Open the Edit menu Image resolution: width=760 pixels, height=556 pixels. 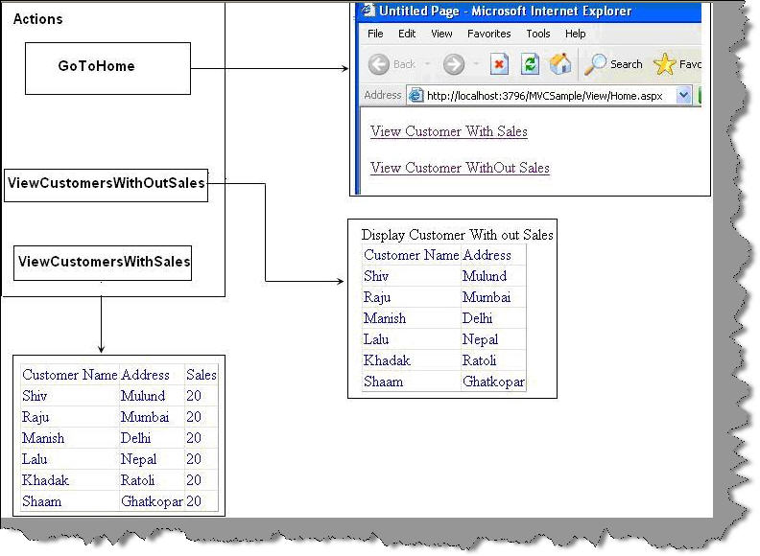click(x=407, y=34)
